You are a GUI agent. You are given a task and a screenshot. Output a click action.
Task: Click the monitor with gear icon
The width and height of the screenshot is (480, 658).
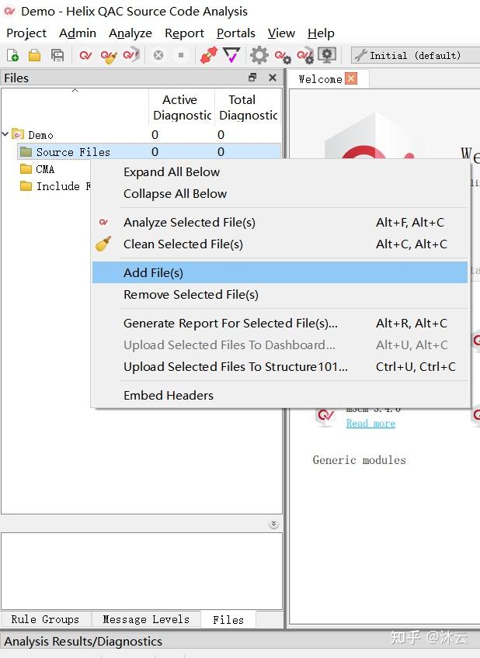click(x=327, y=55)
